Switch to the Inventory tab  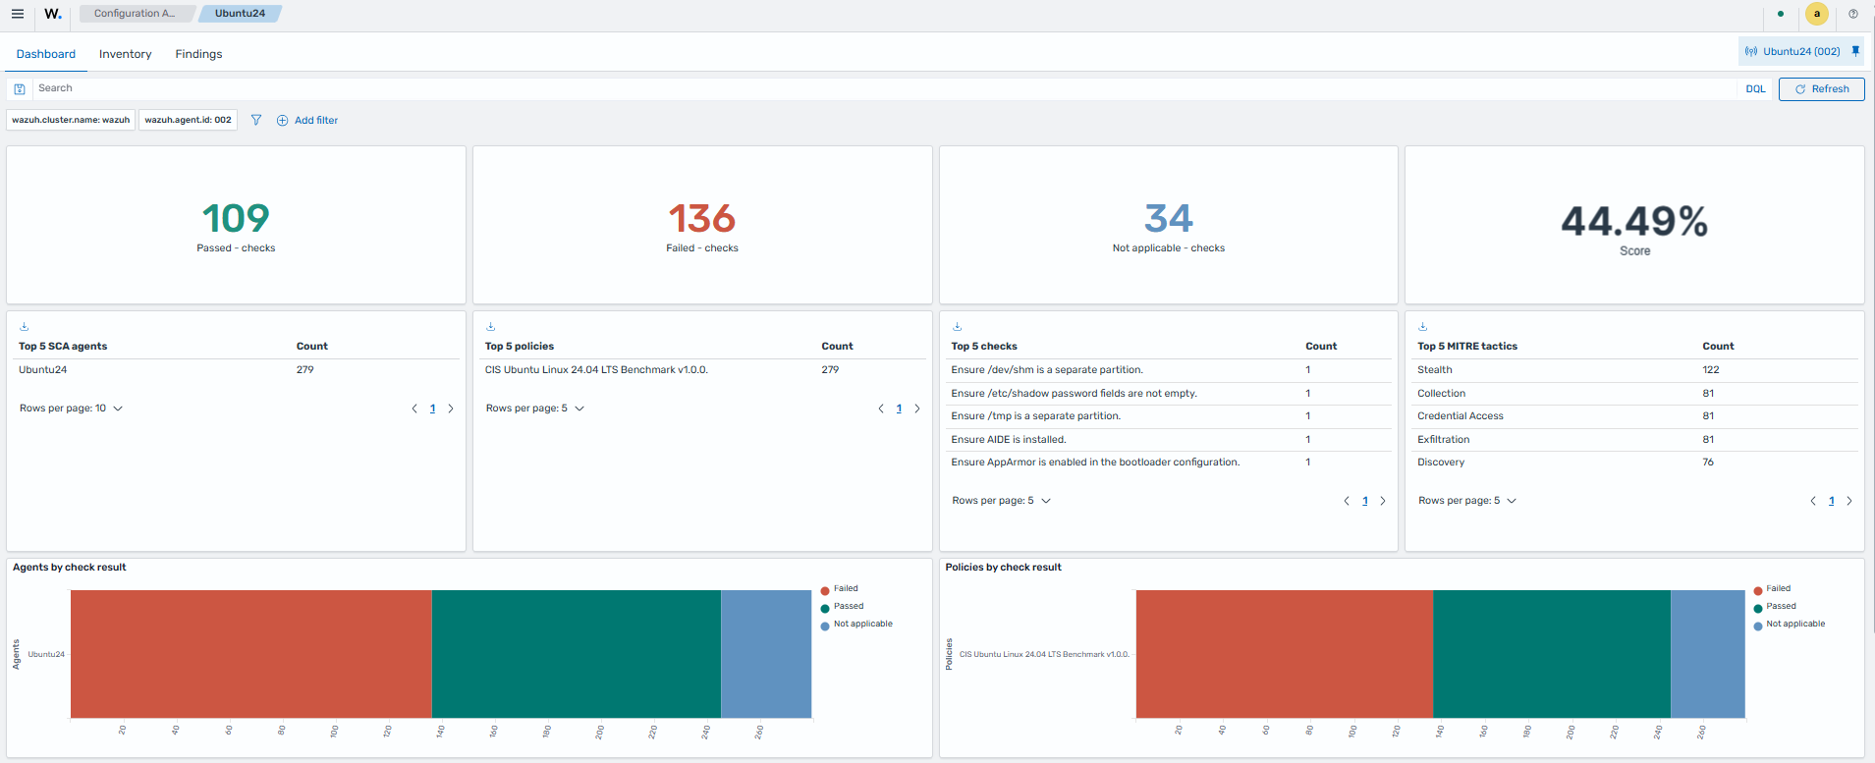click(x=126, y=54)
